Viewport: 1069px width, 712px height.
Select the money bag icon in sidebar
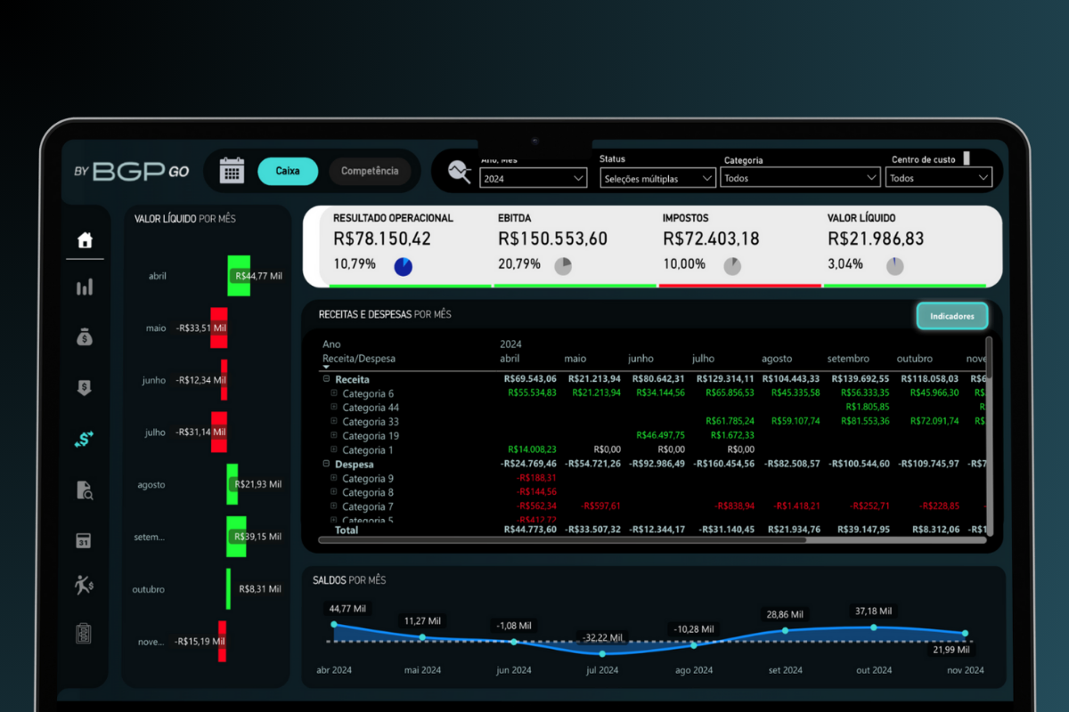point(85,337)
